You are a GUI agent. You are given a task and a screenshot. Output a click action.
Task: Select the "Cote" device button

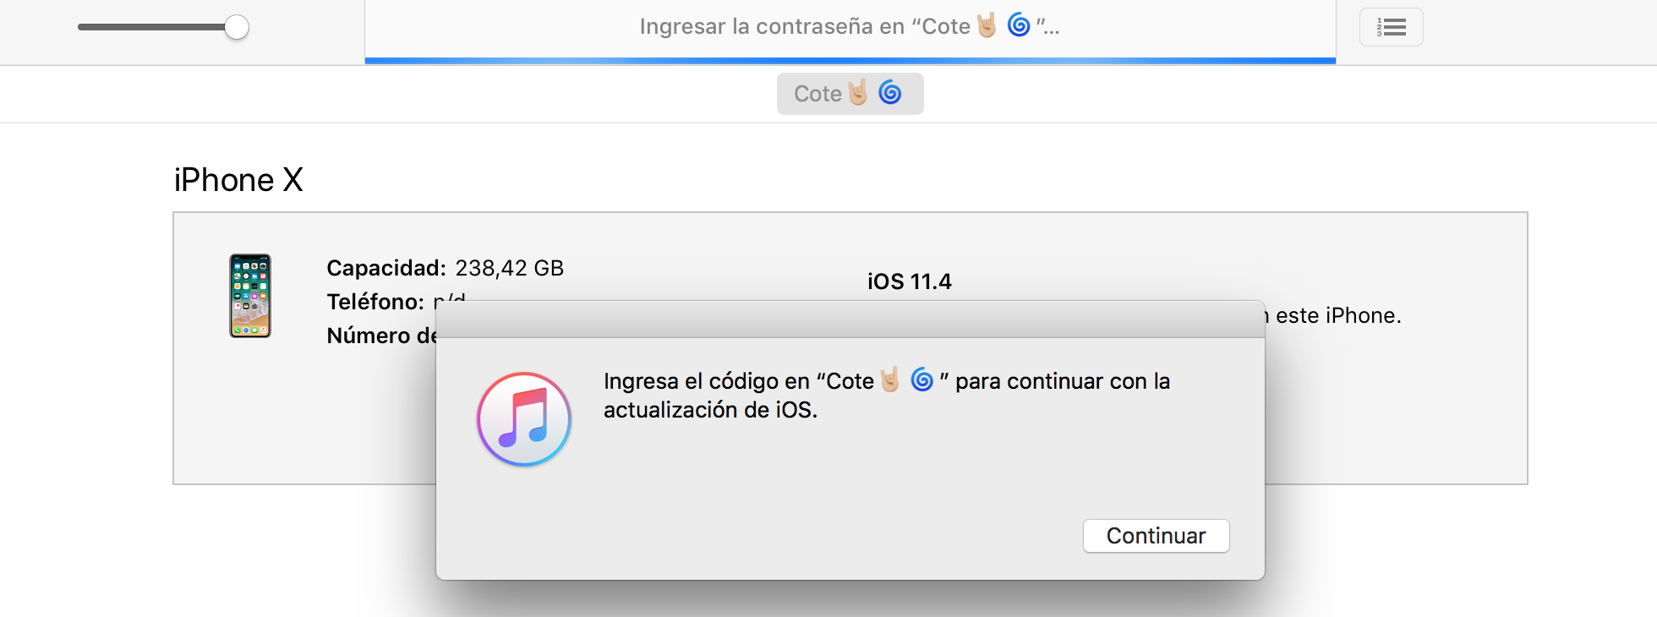point(850,94)
